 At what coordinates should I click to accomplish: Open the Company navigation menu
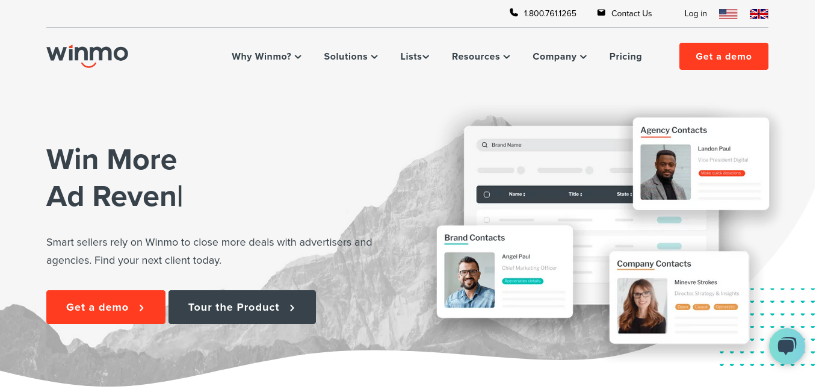(x=560, y=57)
